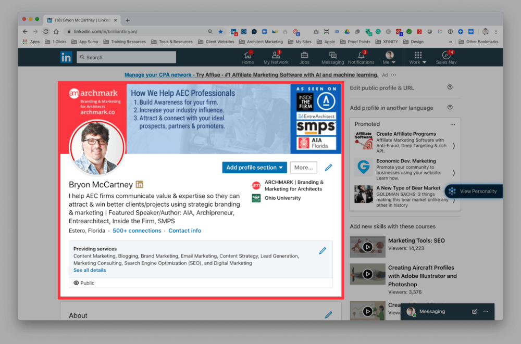The width and height of the screenshot is (521, 344).
Task: Click the More... button
Action: point(303,168)
